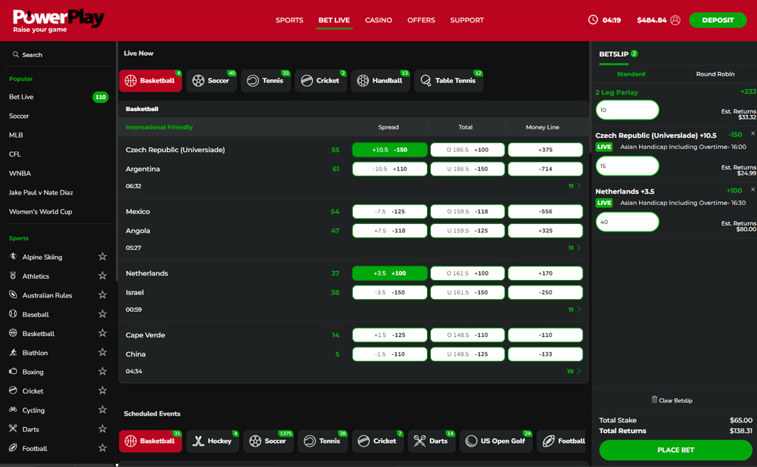757x467 pixels.
Task: Open the OFFERS menu
Action: pyautogui.click(x=421, y=20)
